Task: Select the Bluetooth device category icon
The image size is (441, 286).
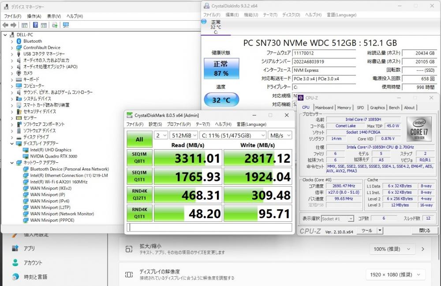Action: pyautogui.click(x=19, y=41)
